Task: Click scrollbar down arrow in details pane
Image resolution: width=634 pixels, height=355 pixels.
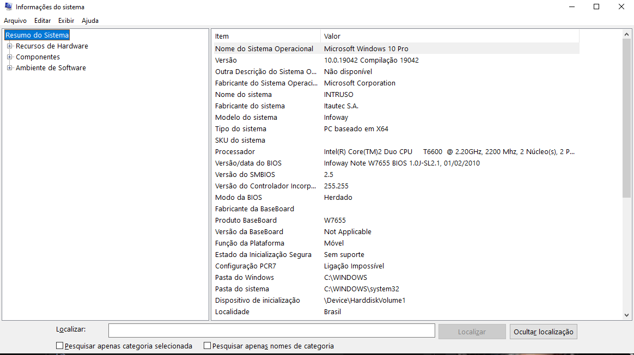Action: [627, 315]
